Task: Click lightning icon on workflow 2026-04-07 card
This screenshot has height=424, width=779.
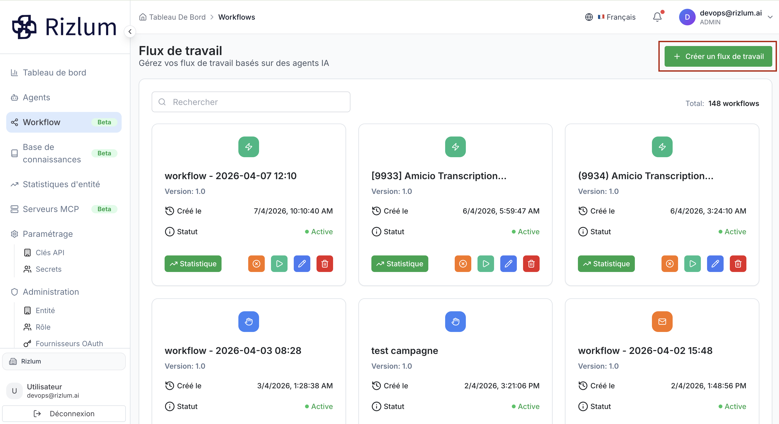Action: [248, 147]
